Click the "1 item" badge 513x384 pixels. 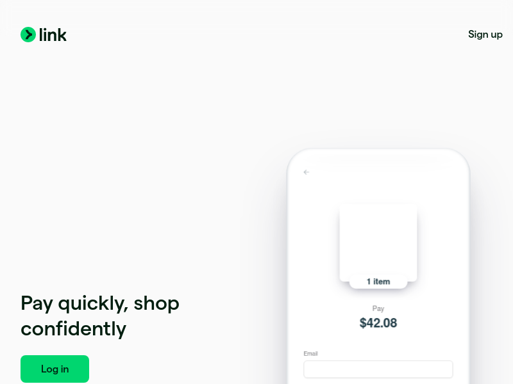(378, 282)
